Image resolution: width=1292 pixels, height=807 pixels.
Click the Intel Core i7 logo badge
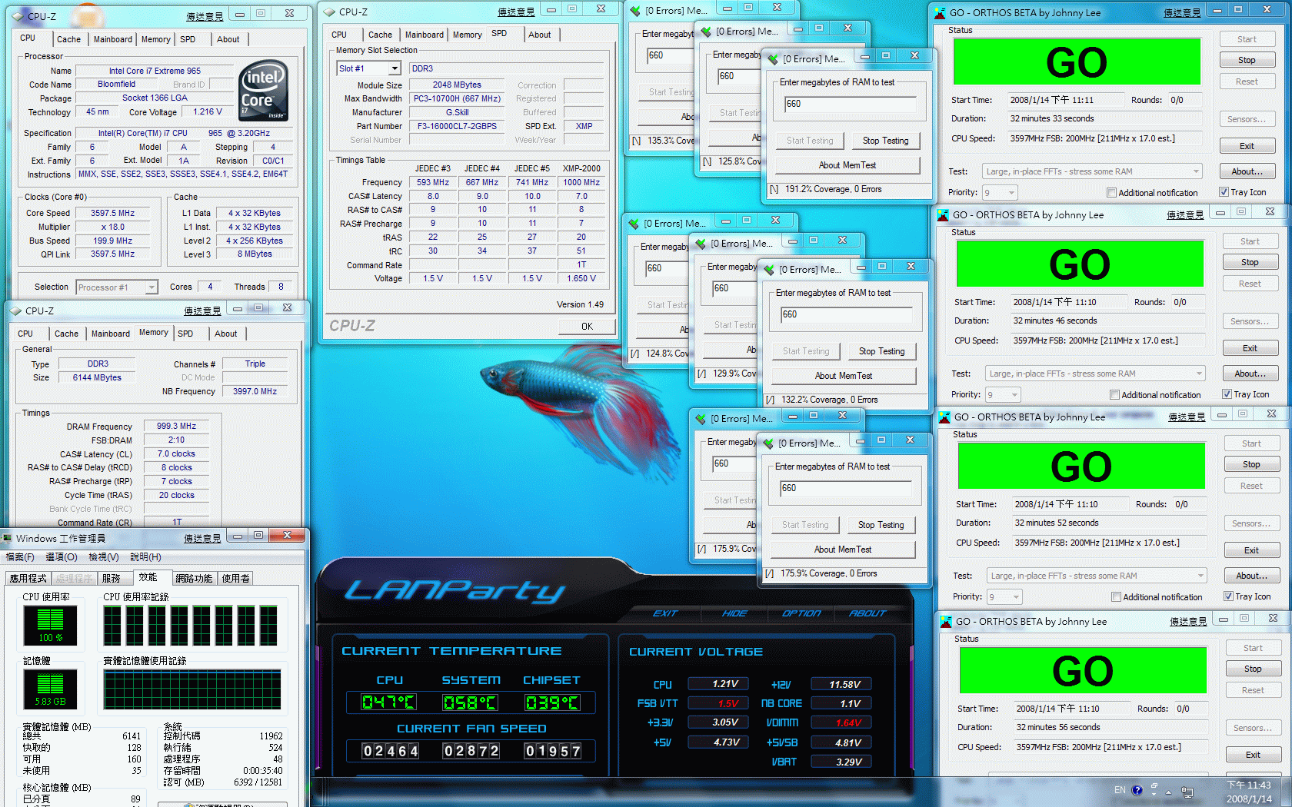tap(264, 91)
